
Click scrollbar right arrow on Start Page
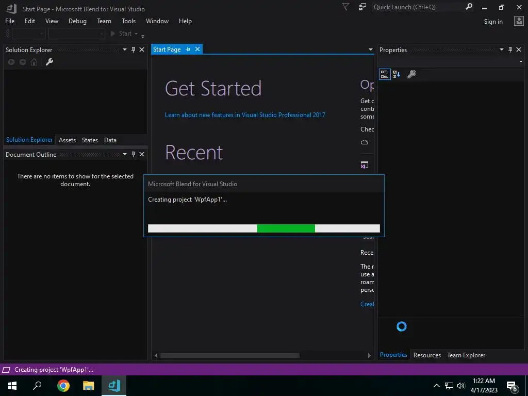(x=369, y=356)
